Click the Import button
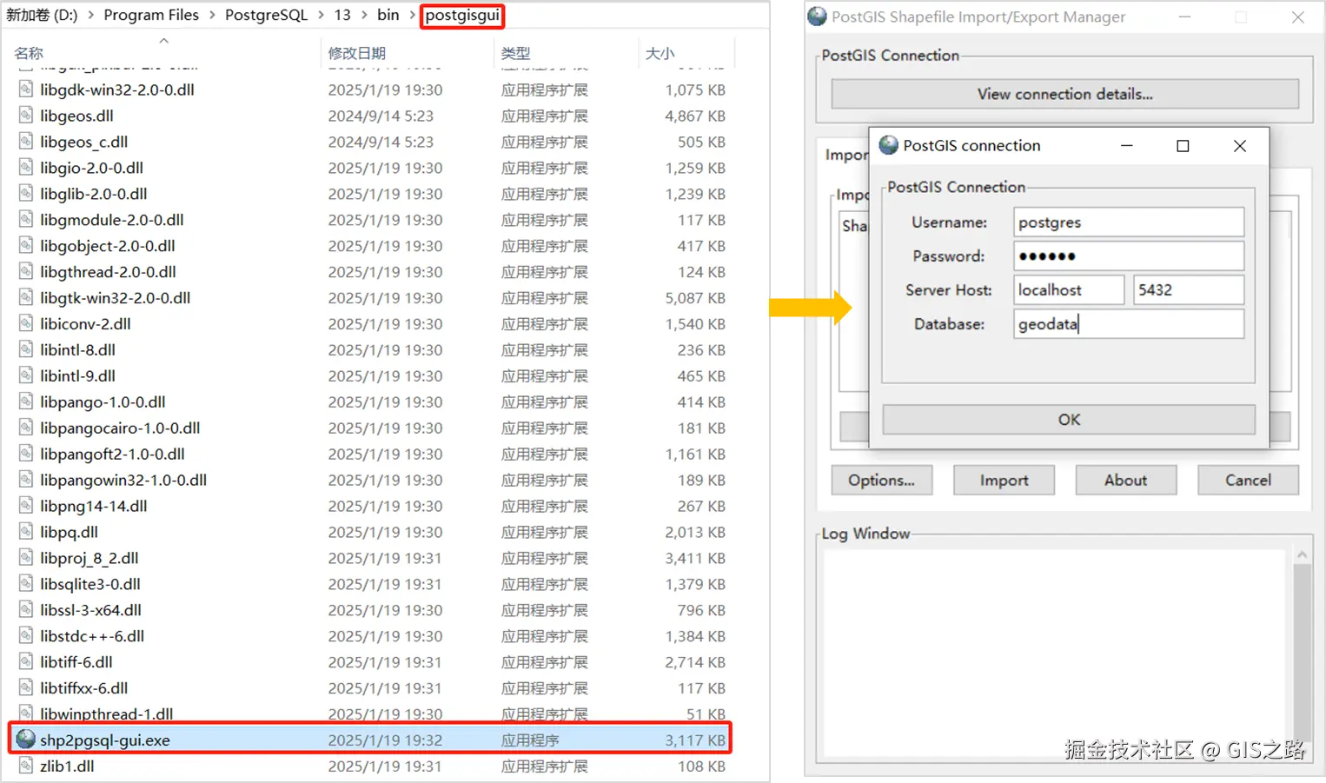This screenshot has height=783, width=1326. point(1004,481)
